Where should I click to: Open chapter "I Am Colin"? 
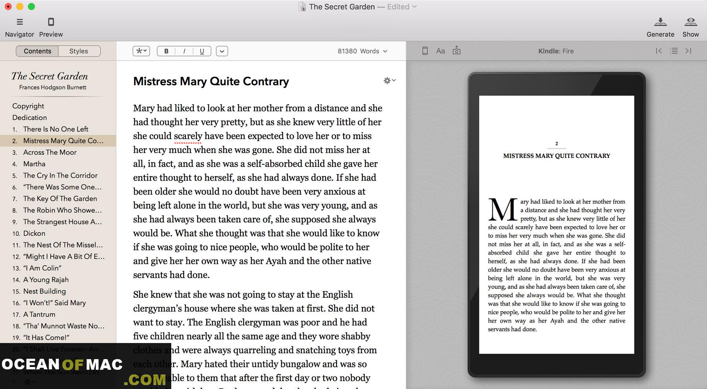58,268
